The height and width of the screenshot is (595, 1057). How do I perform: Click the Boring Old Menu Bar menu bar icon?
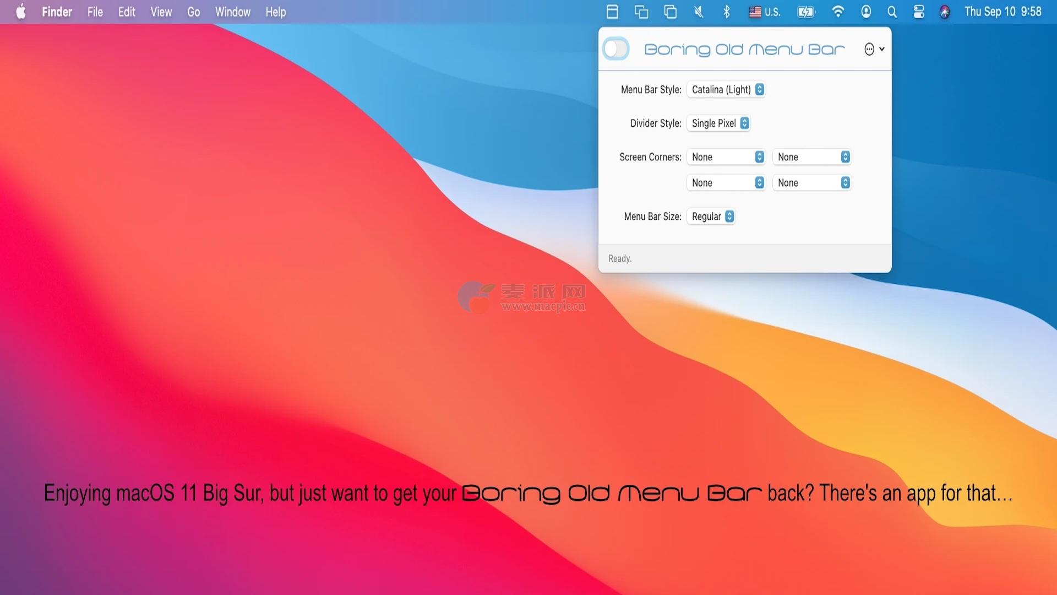[x=612, y=12]
